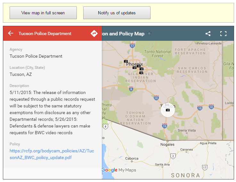Click the Sierra Vista label on map

tap(186, 130)
